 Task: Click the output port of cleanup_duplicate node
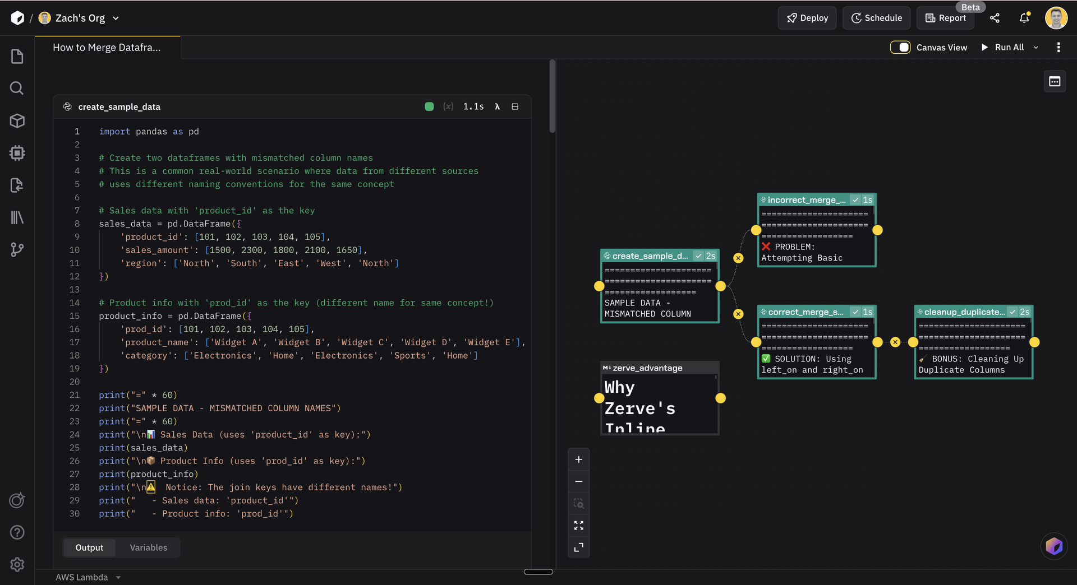(1035, 342)
